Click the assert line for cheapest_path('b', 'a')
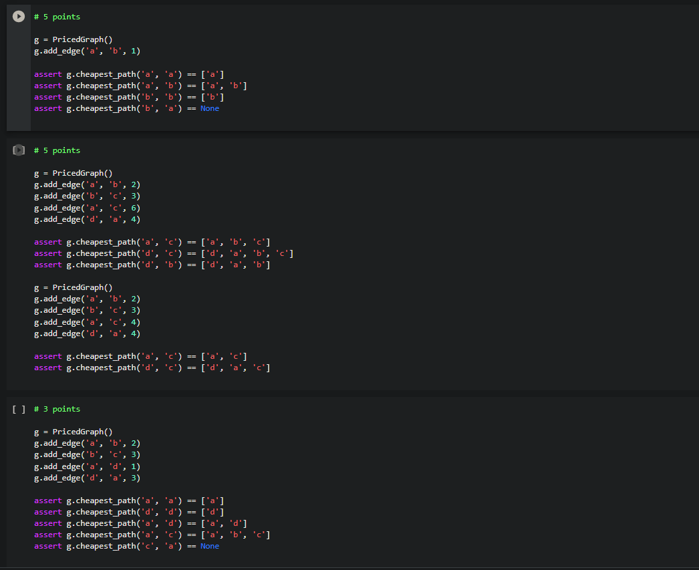This screenshot has width=699, height=570. point(126,109)
